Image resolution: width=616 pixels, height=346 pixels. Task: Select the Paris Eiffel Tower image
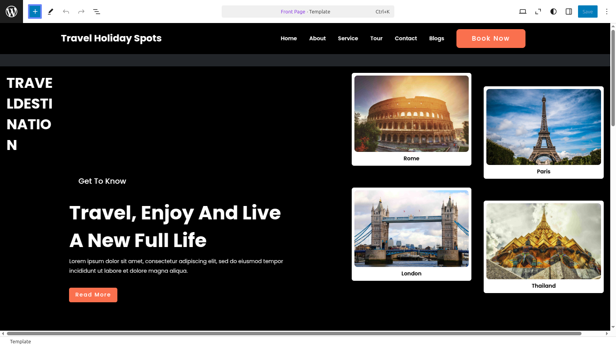(x=544, y=127)
